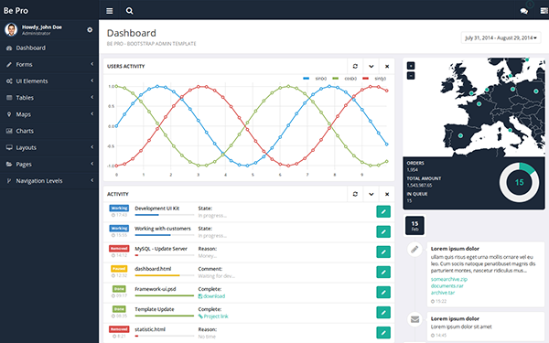Screen dimensions: 549x343
Task: Click the Done badge on Framework-ui.psd
Action: click(x=119, y=289)
